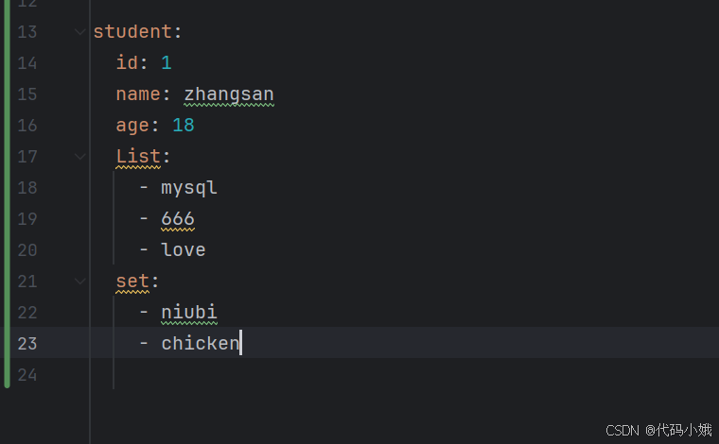Click the id value 1
Image resolution: width=719 pixels, height=444 pixels.
167,62
